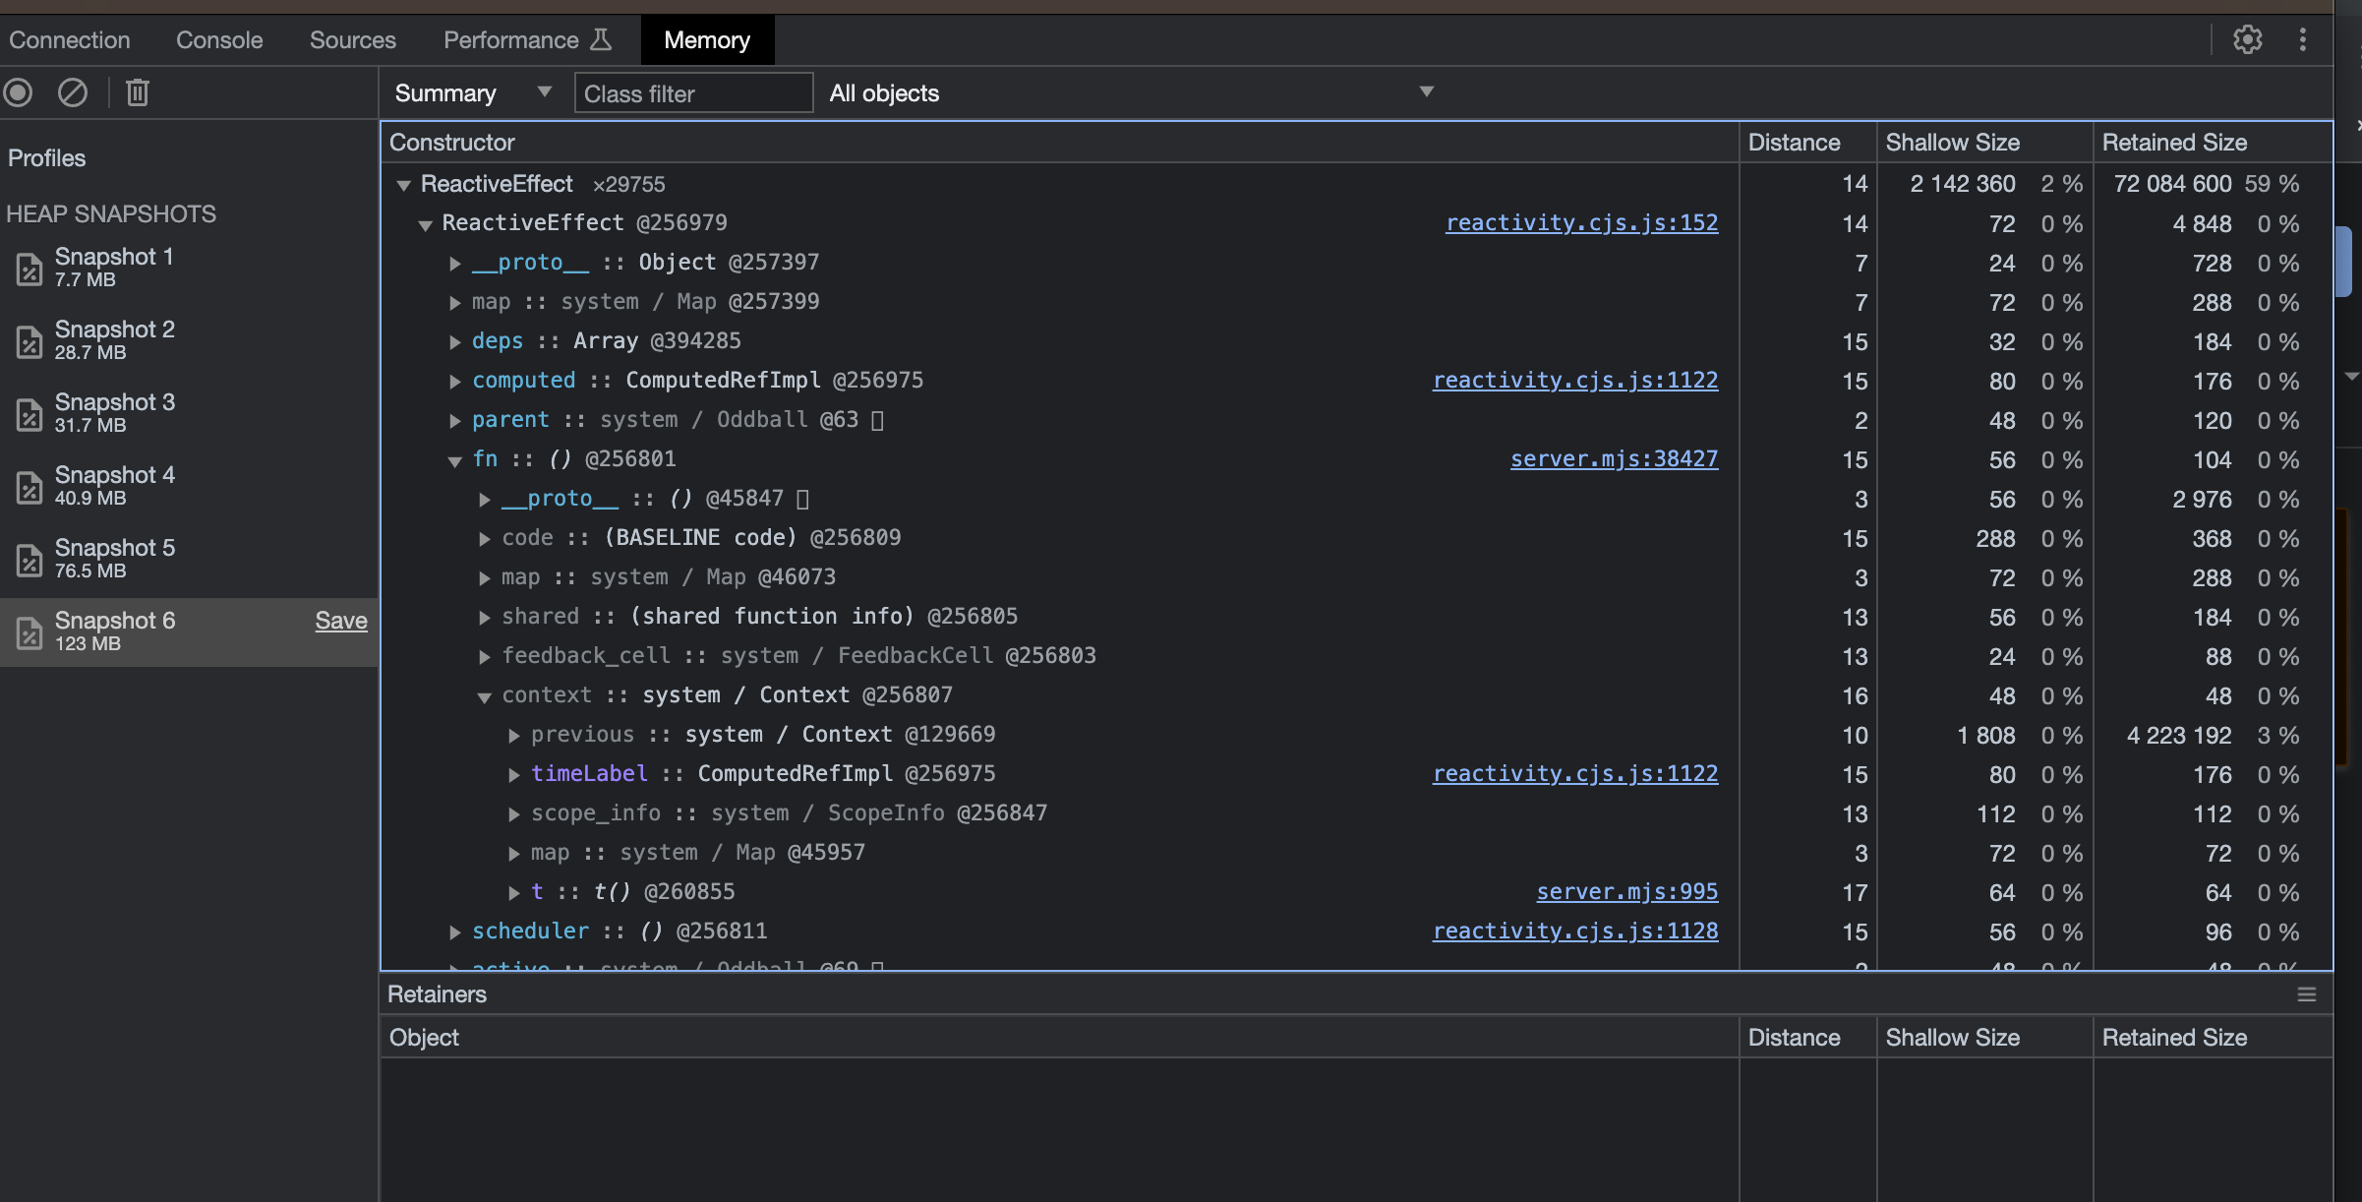The image size is (2362, 1202).
Task: Click Snapshot 6 file icon
Action: pyautogui.click(x=30, y=631)
